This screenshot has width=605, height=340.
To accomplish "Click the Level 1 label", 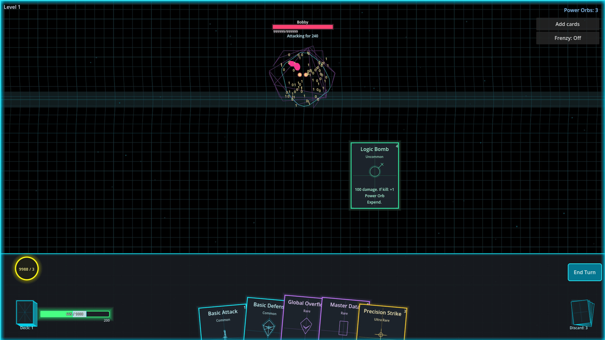I will tap(12, 7).
